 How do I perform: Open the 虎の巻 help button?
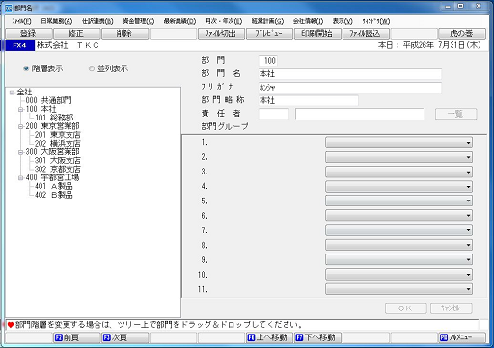point(462,34)
